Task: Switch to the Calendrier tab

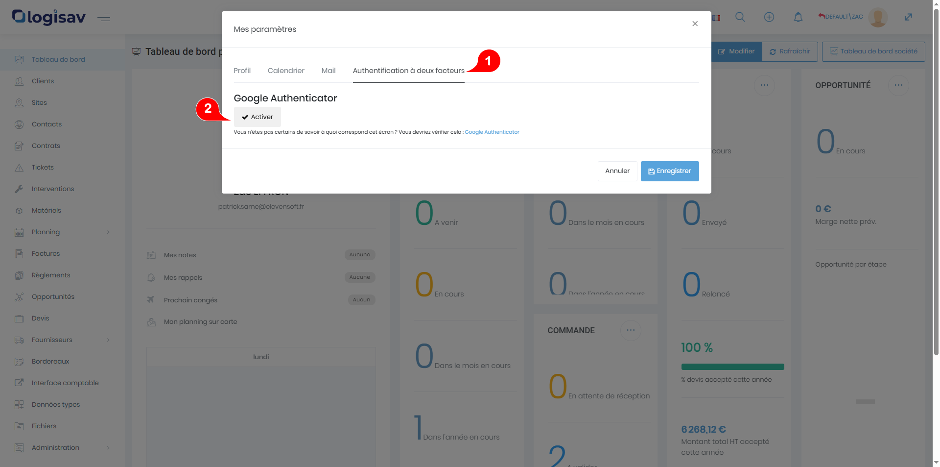Action: (286, 71)
